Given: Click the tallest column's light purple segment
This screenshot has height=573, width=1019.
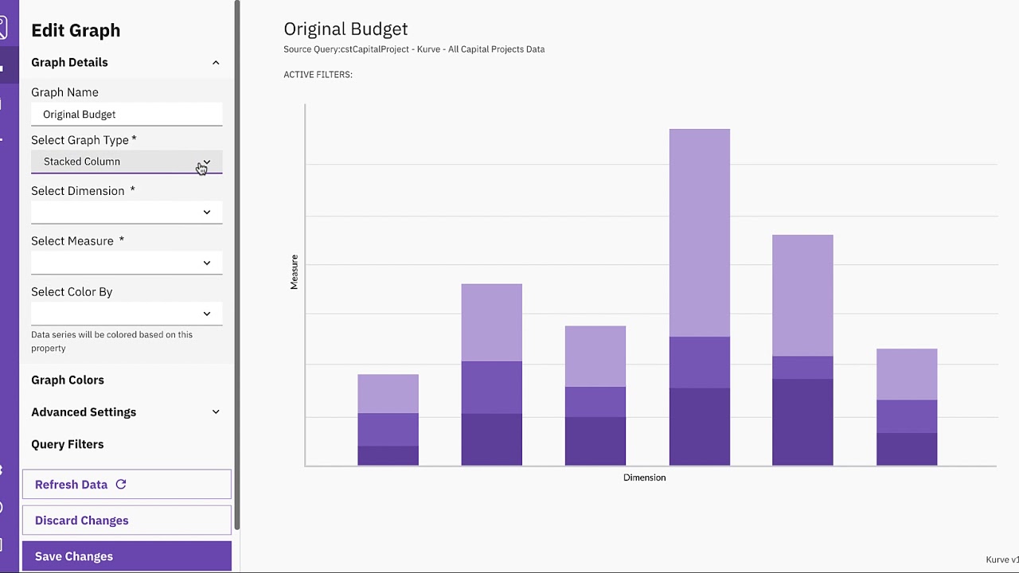Looking at the screenshot, I should (x=699, y=232).
